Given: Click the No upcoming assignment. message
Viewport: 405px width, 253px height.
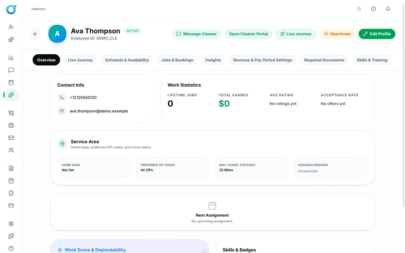Looking at the screenshot, I should (x=212, y=221).
